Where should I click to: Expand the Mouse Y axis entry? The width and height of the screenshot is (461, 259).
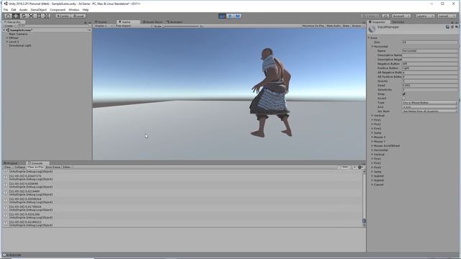coord(372,142)
